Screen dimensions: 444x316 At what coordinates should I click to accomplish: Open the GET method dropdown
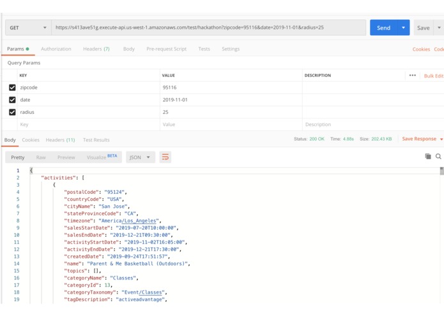(x=28, y=28)
